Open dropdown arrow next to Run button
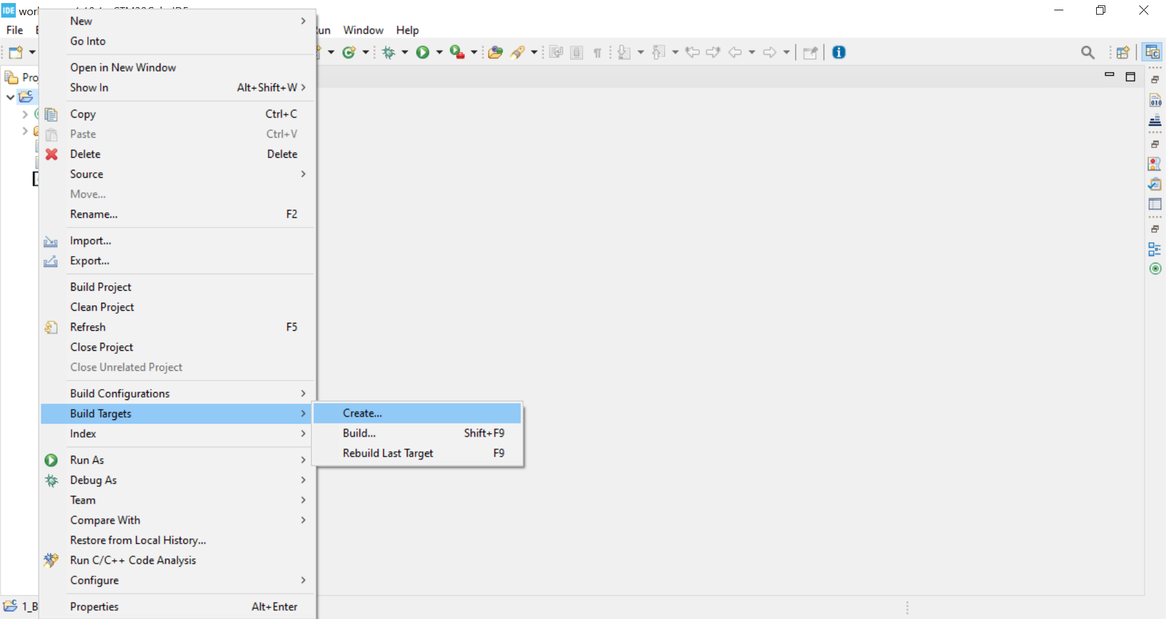1166x619 pixels. click(440, 53)
